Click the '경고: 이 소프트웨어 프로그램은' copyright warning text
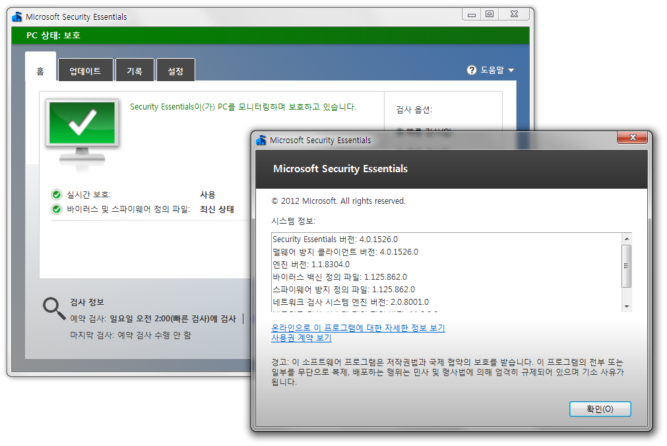 pyautogui.click(x=447, y=372)
